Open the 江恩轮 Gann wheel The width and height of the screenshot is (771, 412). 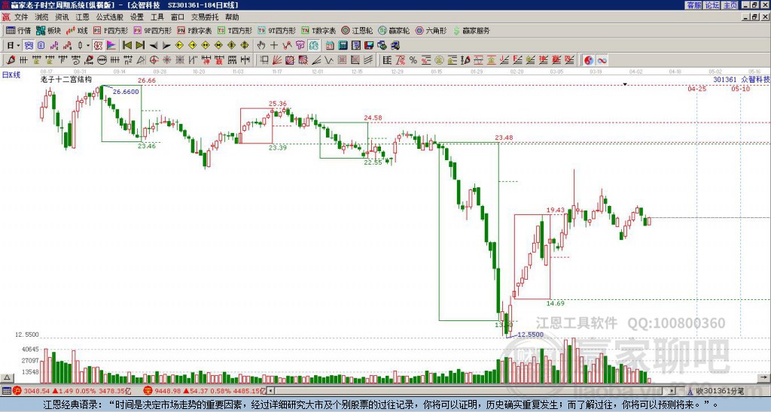tap(357, 30)
